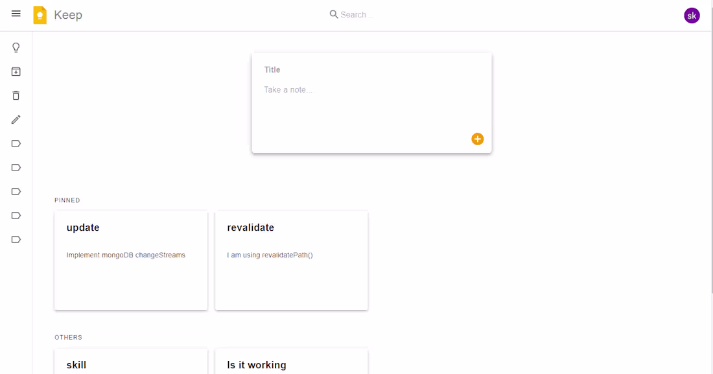Image resolution: width=713 pixels, height=374 pixels.
Task: Select the Notes lightbulb icon
Action: coord(16,47)
